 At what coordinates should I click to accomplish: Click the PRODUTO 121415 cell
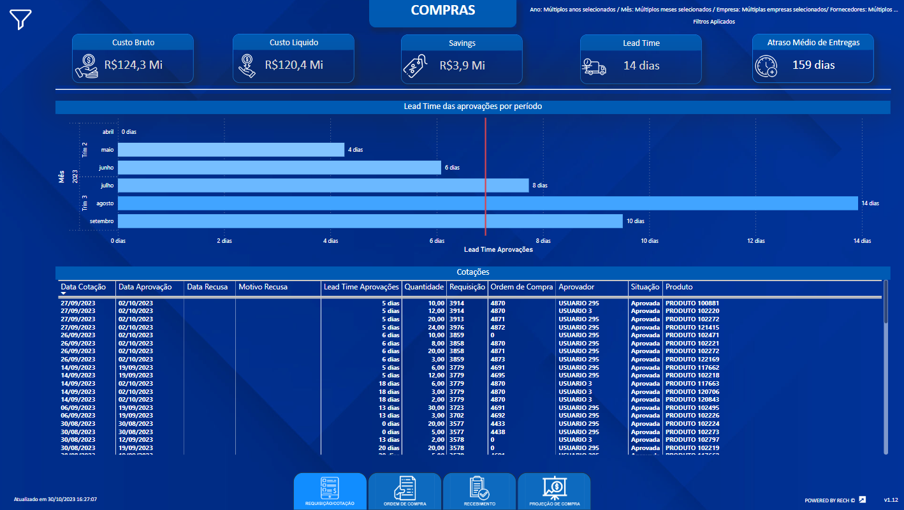click(692, 328)
